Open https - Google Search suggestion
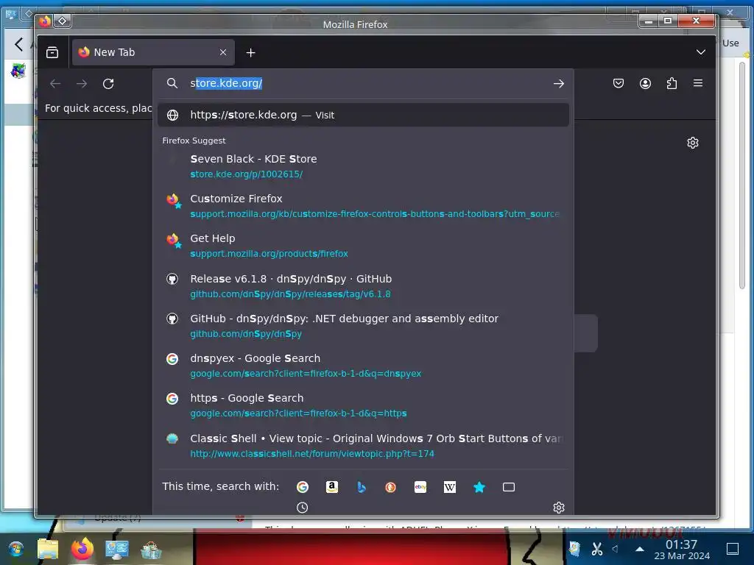 pos(363,406)
